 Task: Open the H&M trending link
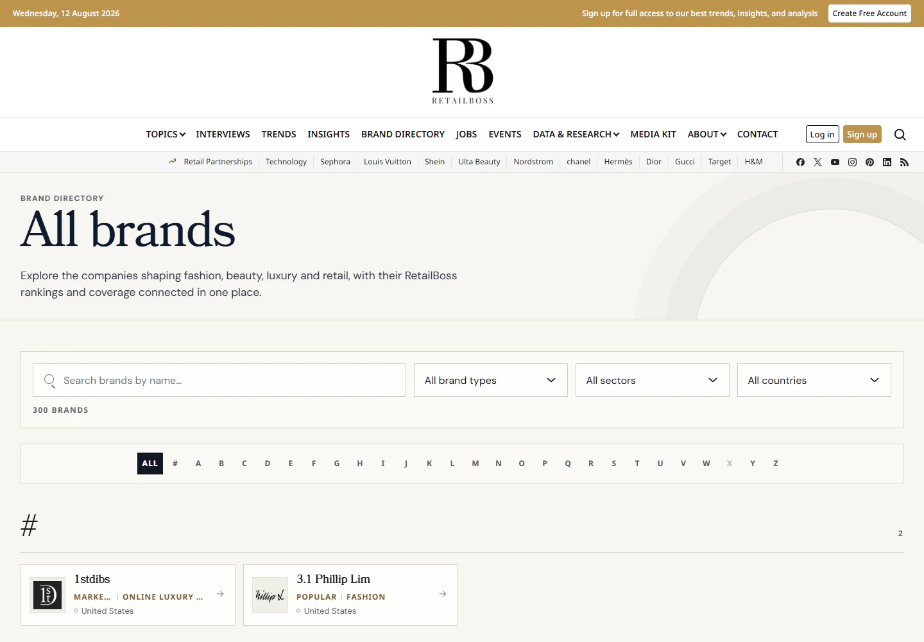[x=753, y=162]
